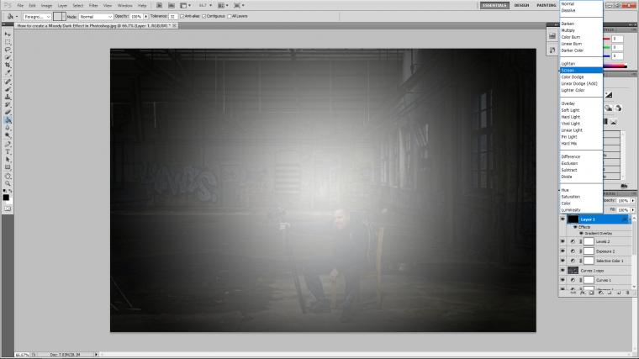Image resolution: width=639 pixels, height=359 pixels.
Task: Open the Fill arrow in Layers panel
Action: (633, 210)
